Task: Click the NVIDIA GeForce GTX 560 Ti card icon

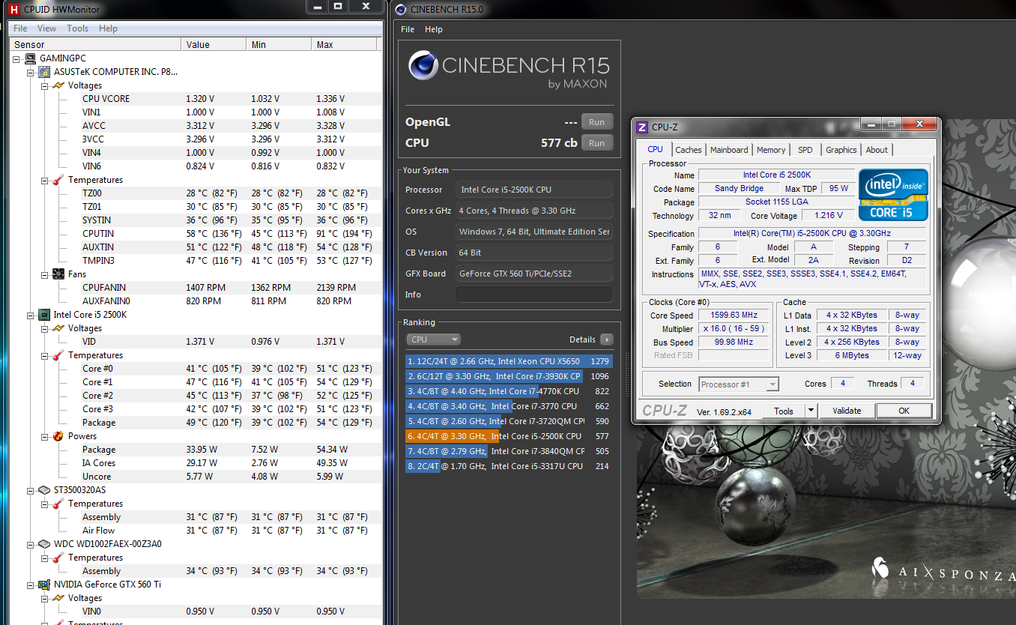Action: [44, 585]
